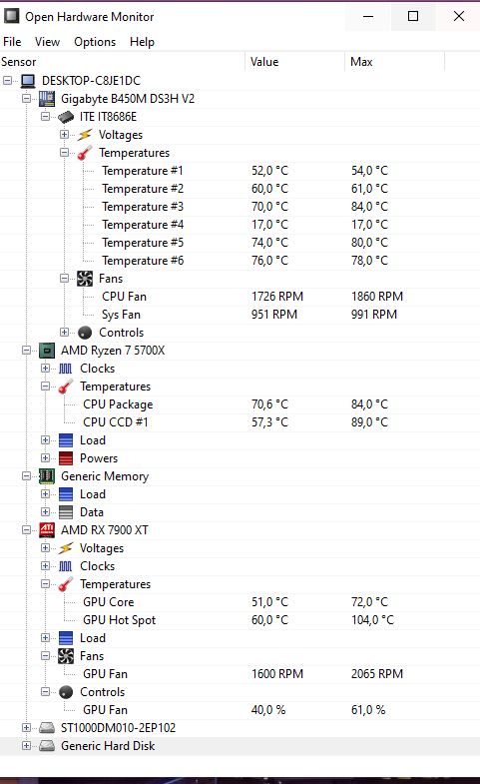Image resolution: width=480 pixels, height=784 pixels.
Task: Click the blue Load icon under AMD RX 7900 XT
Action: [66, 638]
